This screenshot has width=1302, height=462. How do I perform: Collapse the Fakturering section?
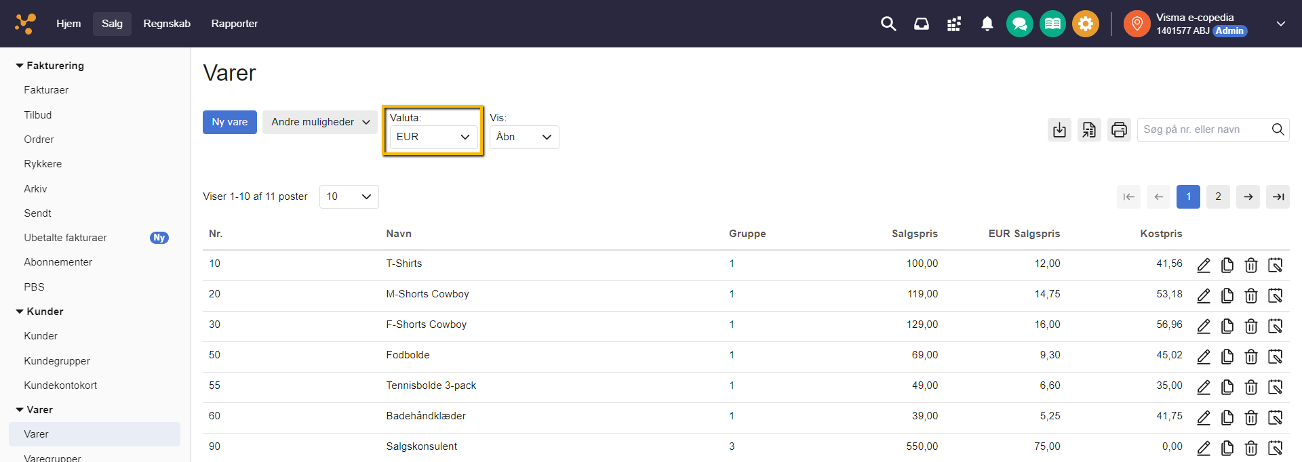click(x=20, y=66)
